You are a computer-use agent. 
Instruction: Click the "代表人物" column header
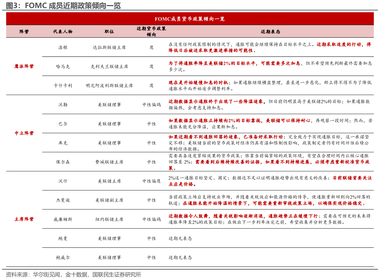coord(63,31)
